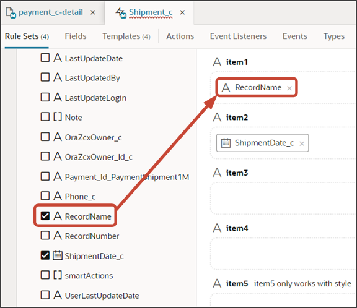Click the calendar icon in ShipmentDate_c chip
The height and width of the screenshot is (308, 357).
pos(226,143)
